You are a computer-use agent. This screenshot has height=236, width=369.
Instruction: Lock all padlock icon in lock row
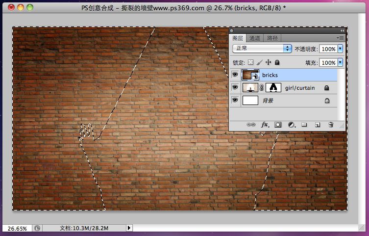277,62
